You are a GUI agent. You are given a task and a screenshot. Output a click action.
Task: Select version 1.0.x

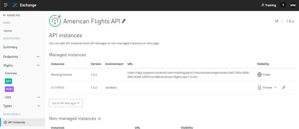[x=290, y=21]
